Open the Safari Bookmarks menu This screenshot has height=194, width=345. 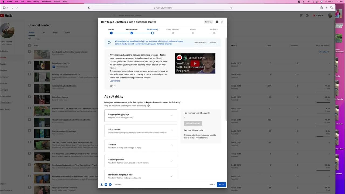tap(47, 2)
